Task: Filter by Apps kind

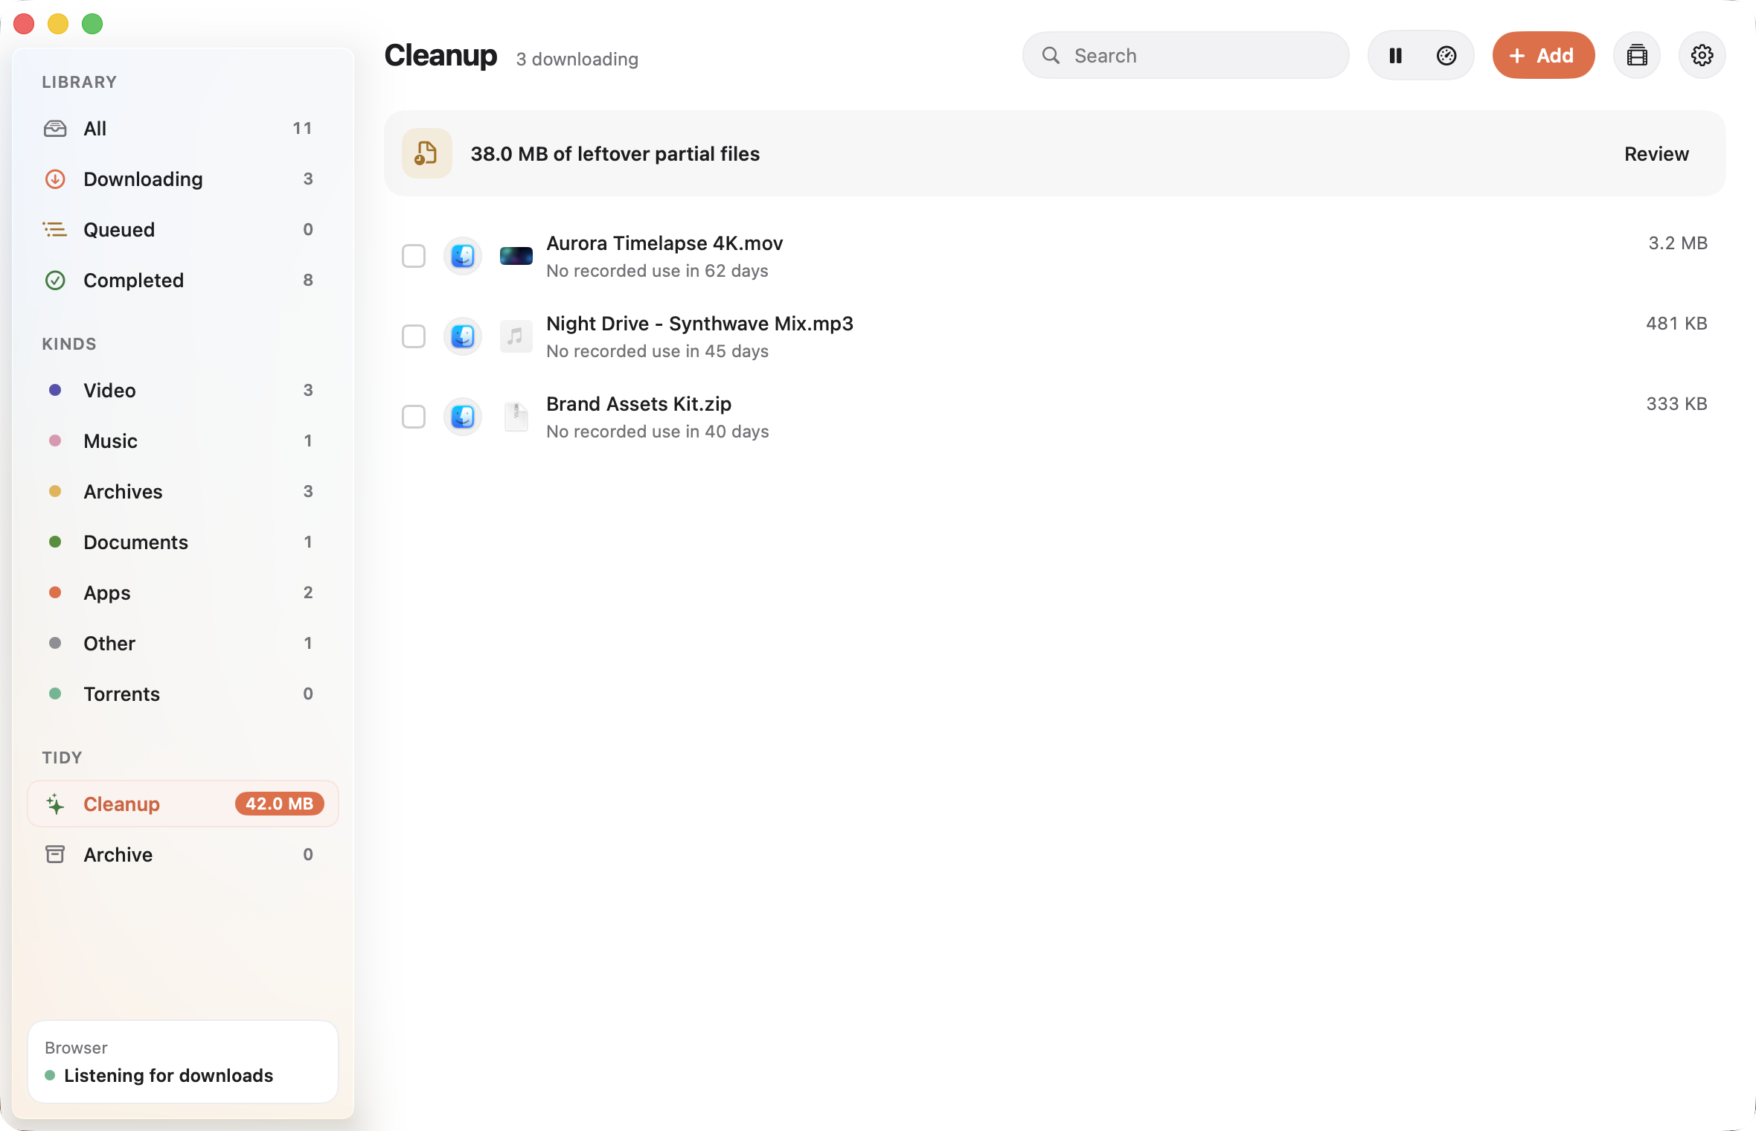Action: 183,593
